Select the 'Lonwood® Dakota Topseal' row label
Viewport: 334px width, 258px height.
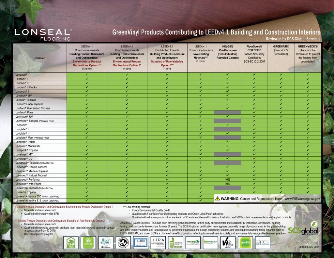(31, 167)
